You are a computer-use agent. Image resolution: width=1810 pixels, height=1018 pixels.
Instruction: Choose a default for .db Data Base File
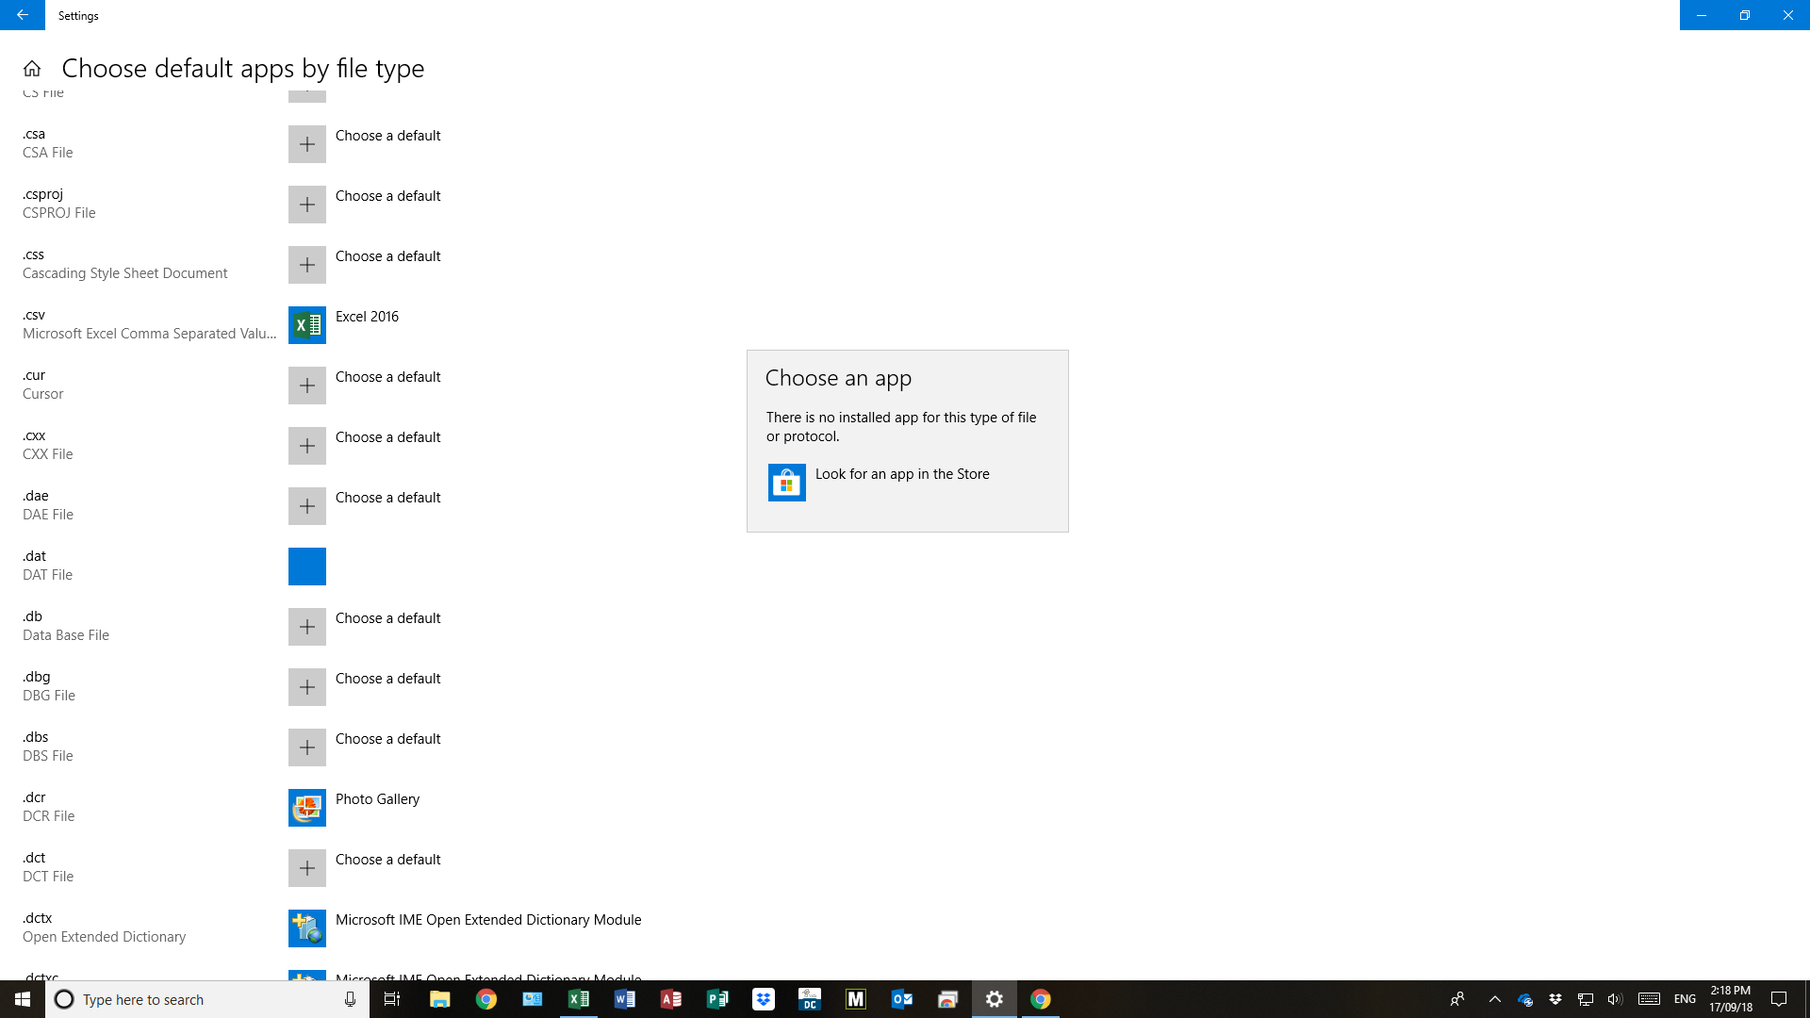click(387, 618)
